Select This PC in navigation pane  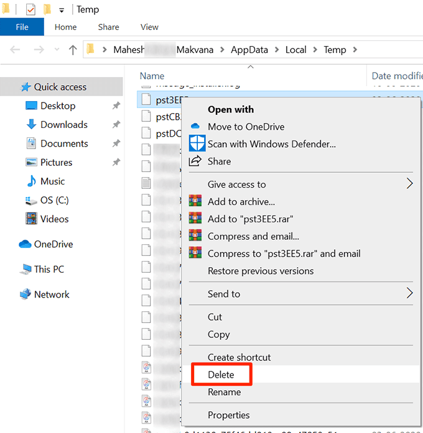pos(49,269)
